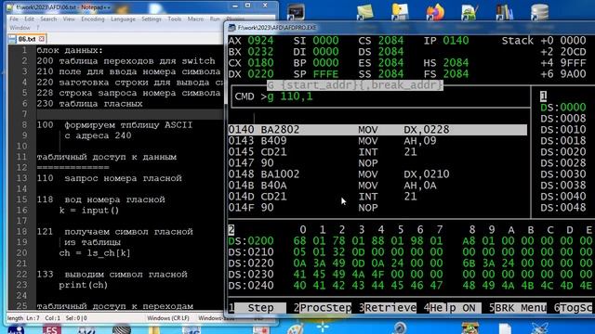Screen dimensions: 595x334
Task: Click the memory pane number 2 marker
Action: 231,229
